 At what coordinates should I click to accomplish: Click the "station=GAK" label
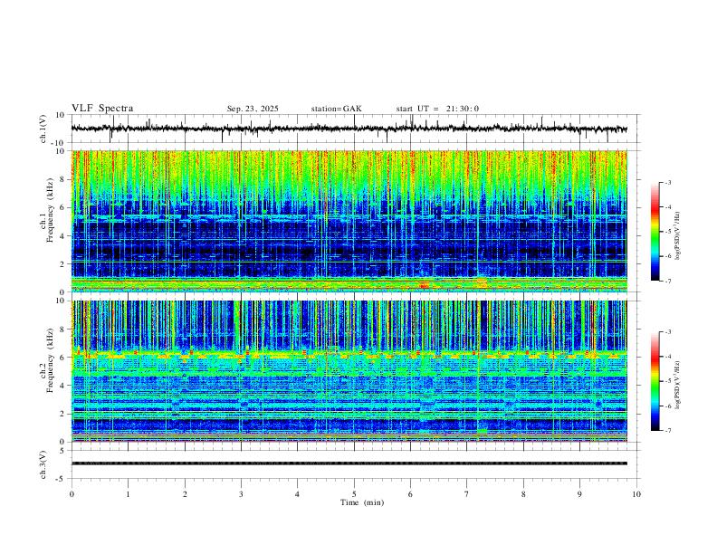(x=336, y=109)
